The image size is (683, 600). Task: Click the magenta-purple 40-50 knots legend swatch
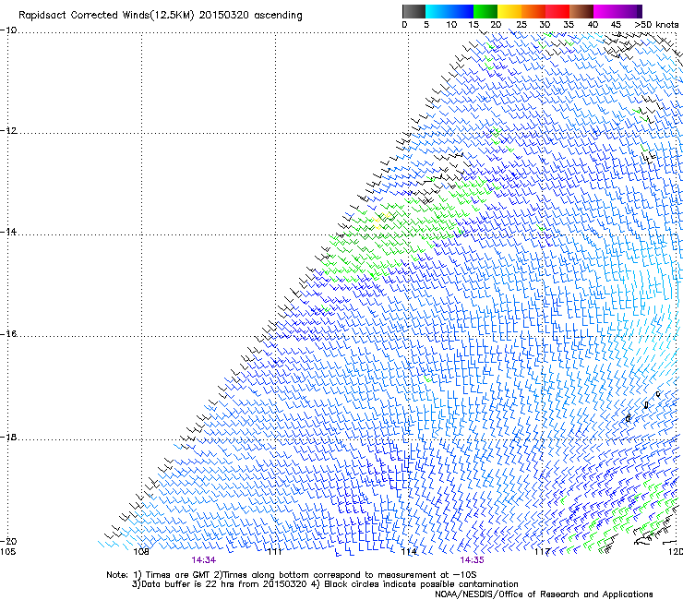click(617, 11)
